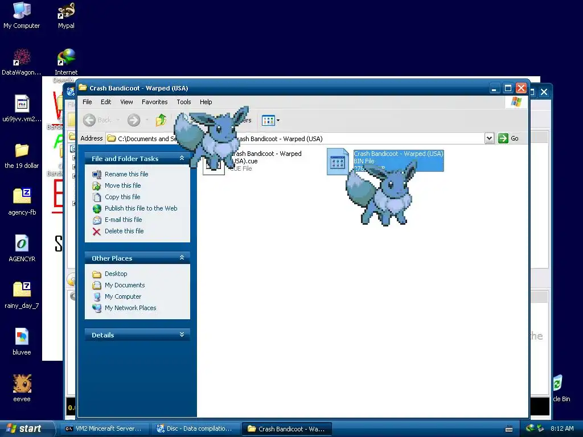Click the address bar path field
The width and height of the screenshot is (583, 437).
point(295,138)
